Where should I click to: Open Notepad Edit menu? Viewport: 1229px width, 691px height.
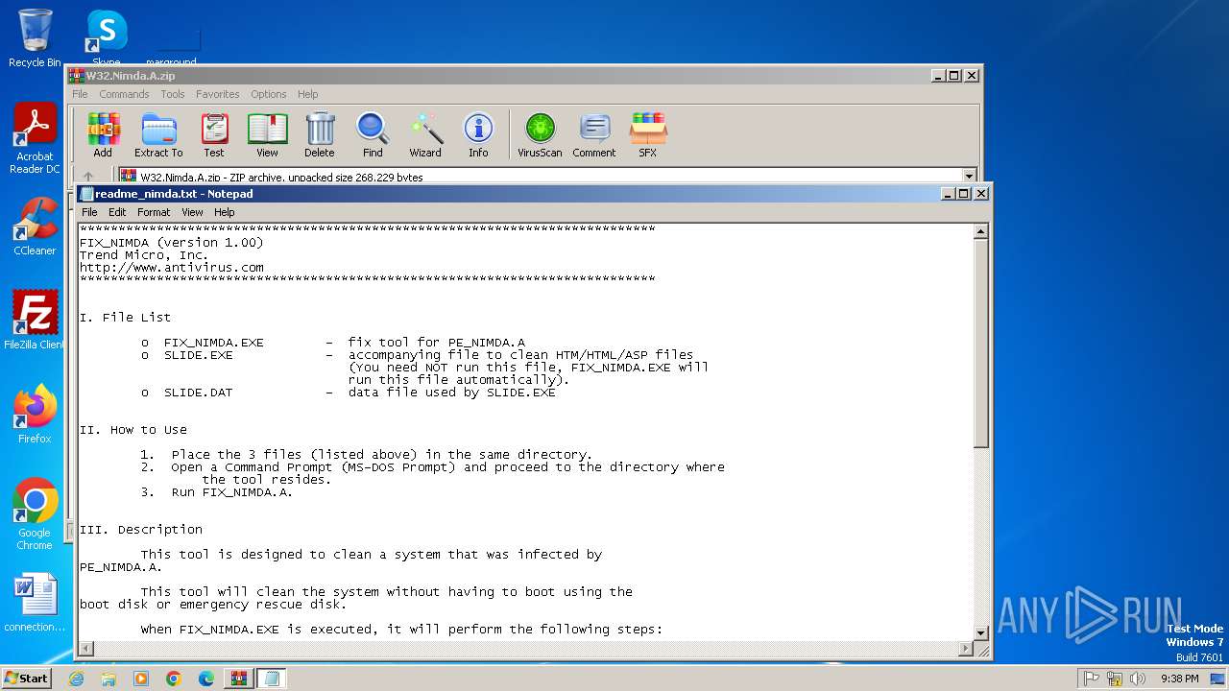(x=117, y=212)
